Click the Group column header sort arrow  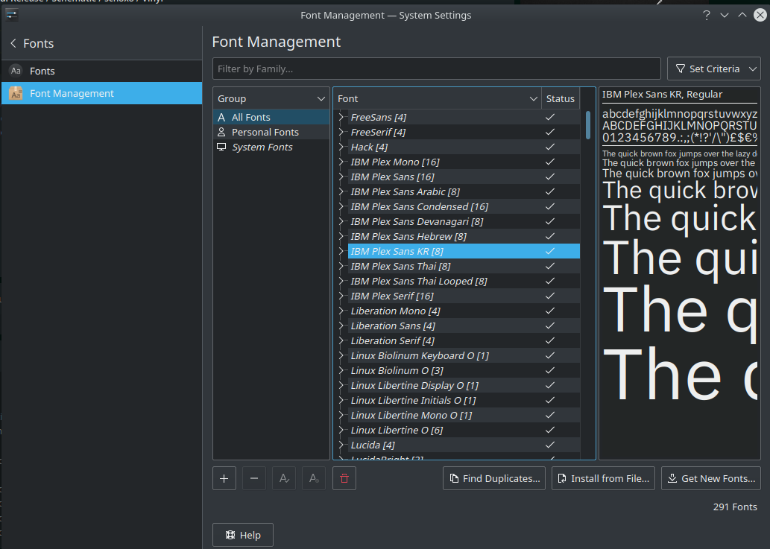pos(321,98)
